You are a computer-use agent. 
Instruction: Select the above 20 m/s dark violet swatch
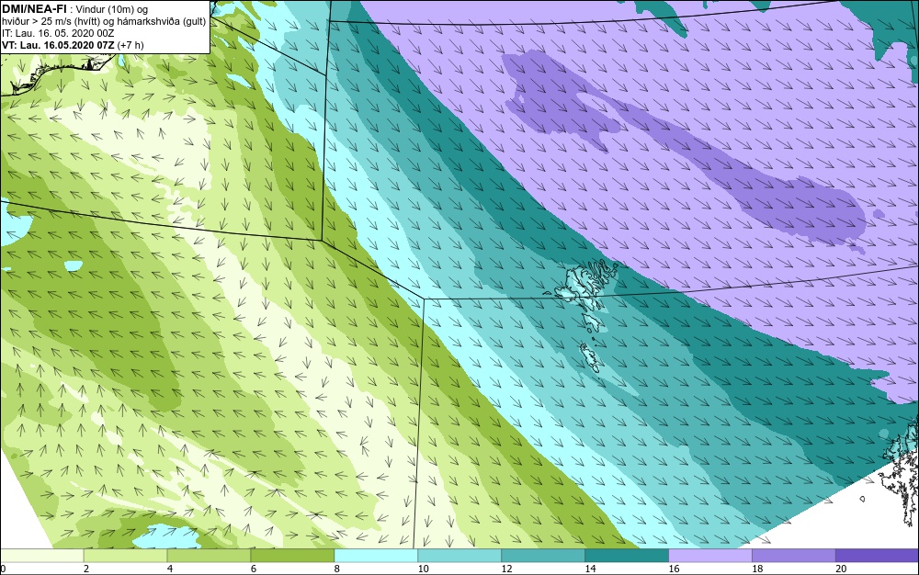pyautogui.click(x=878, y=555)
